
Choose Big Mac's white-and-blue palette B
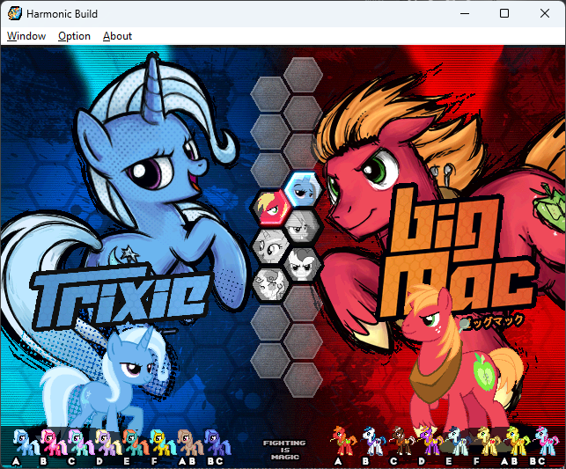[x=373, y=441]
